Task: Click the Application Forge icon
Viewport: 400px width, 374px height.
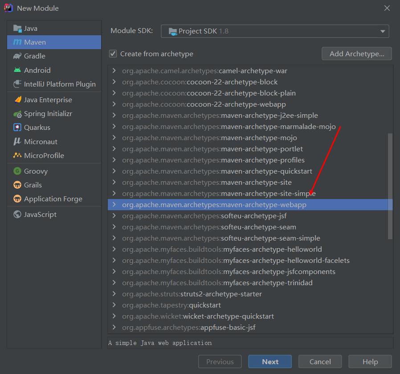Action: 17,199
